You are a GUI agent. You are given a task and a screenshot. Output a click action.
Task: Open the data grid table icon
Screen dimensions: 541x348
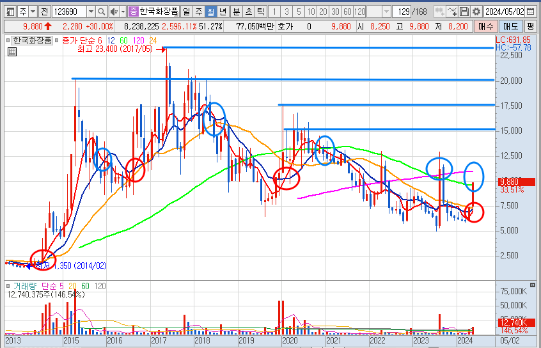12,52
